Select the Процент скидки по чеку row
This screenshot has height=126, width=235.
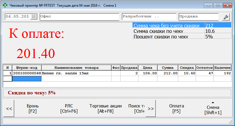(x=168, y=37)
